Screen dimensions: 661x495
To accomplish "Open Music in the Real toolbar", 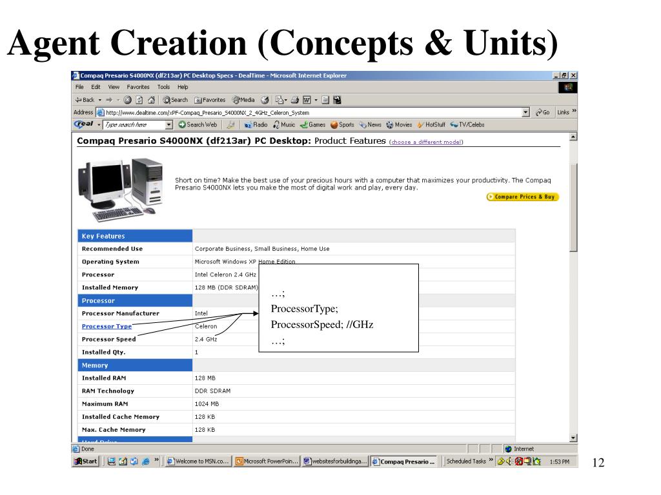I will tap(284, 125).
